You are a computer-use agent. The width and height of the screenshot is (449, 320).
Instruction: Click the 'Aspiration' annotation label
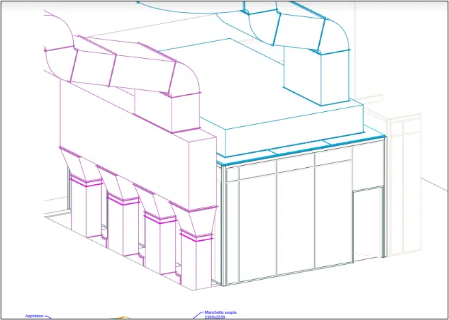pos(34,316)
